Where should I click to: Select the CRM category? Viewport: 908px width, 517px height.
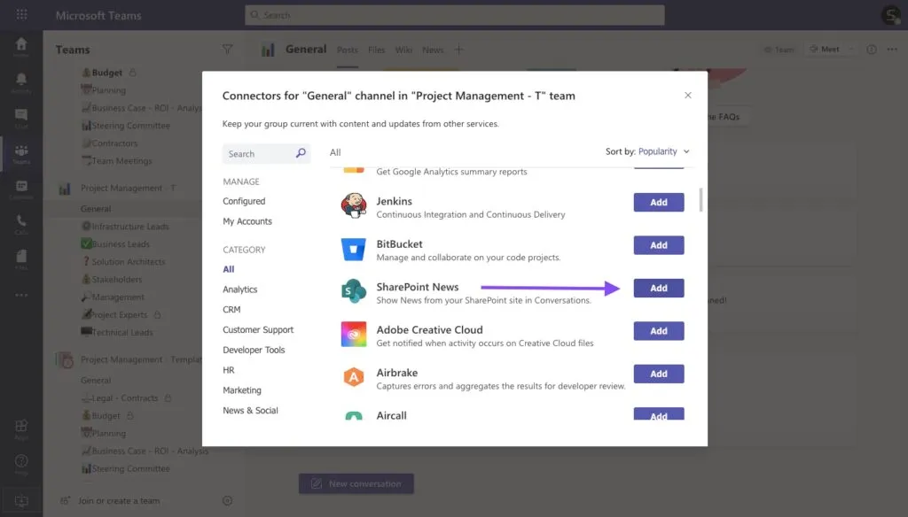(231, 310)
